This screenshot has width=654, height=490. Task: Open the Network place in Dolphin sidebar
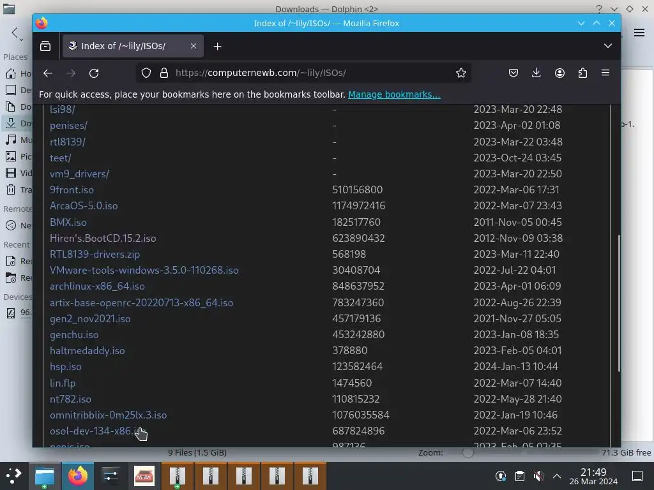pyautogui.click(x=18, y=225)
